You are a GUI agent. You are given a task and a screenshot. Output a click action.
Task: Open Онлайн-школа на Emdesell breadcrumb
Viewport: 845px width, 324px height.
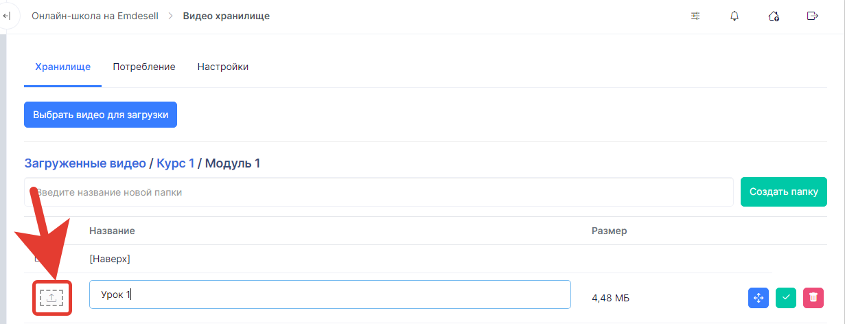pyautogui.click(x=95, y=16)
